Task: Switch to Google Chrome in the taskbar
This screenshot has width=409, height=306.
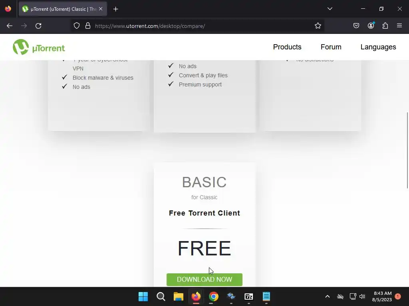Action: (x=213, y=296)
